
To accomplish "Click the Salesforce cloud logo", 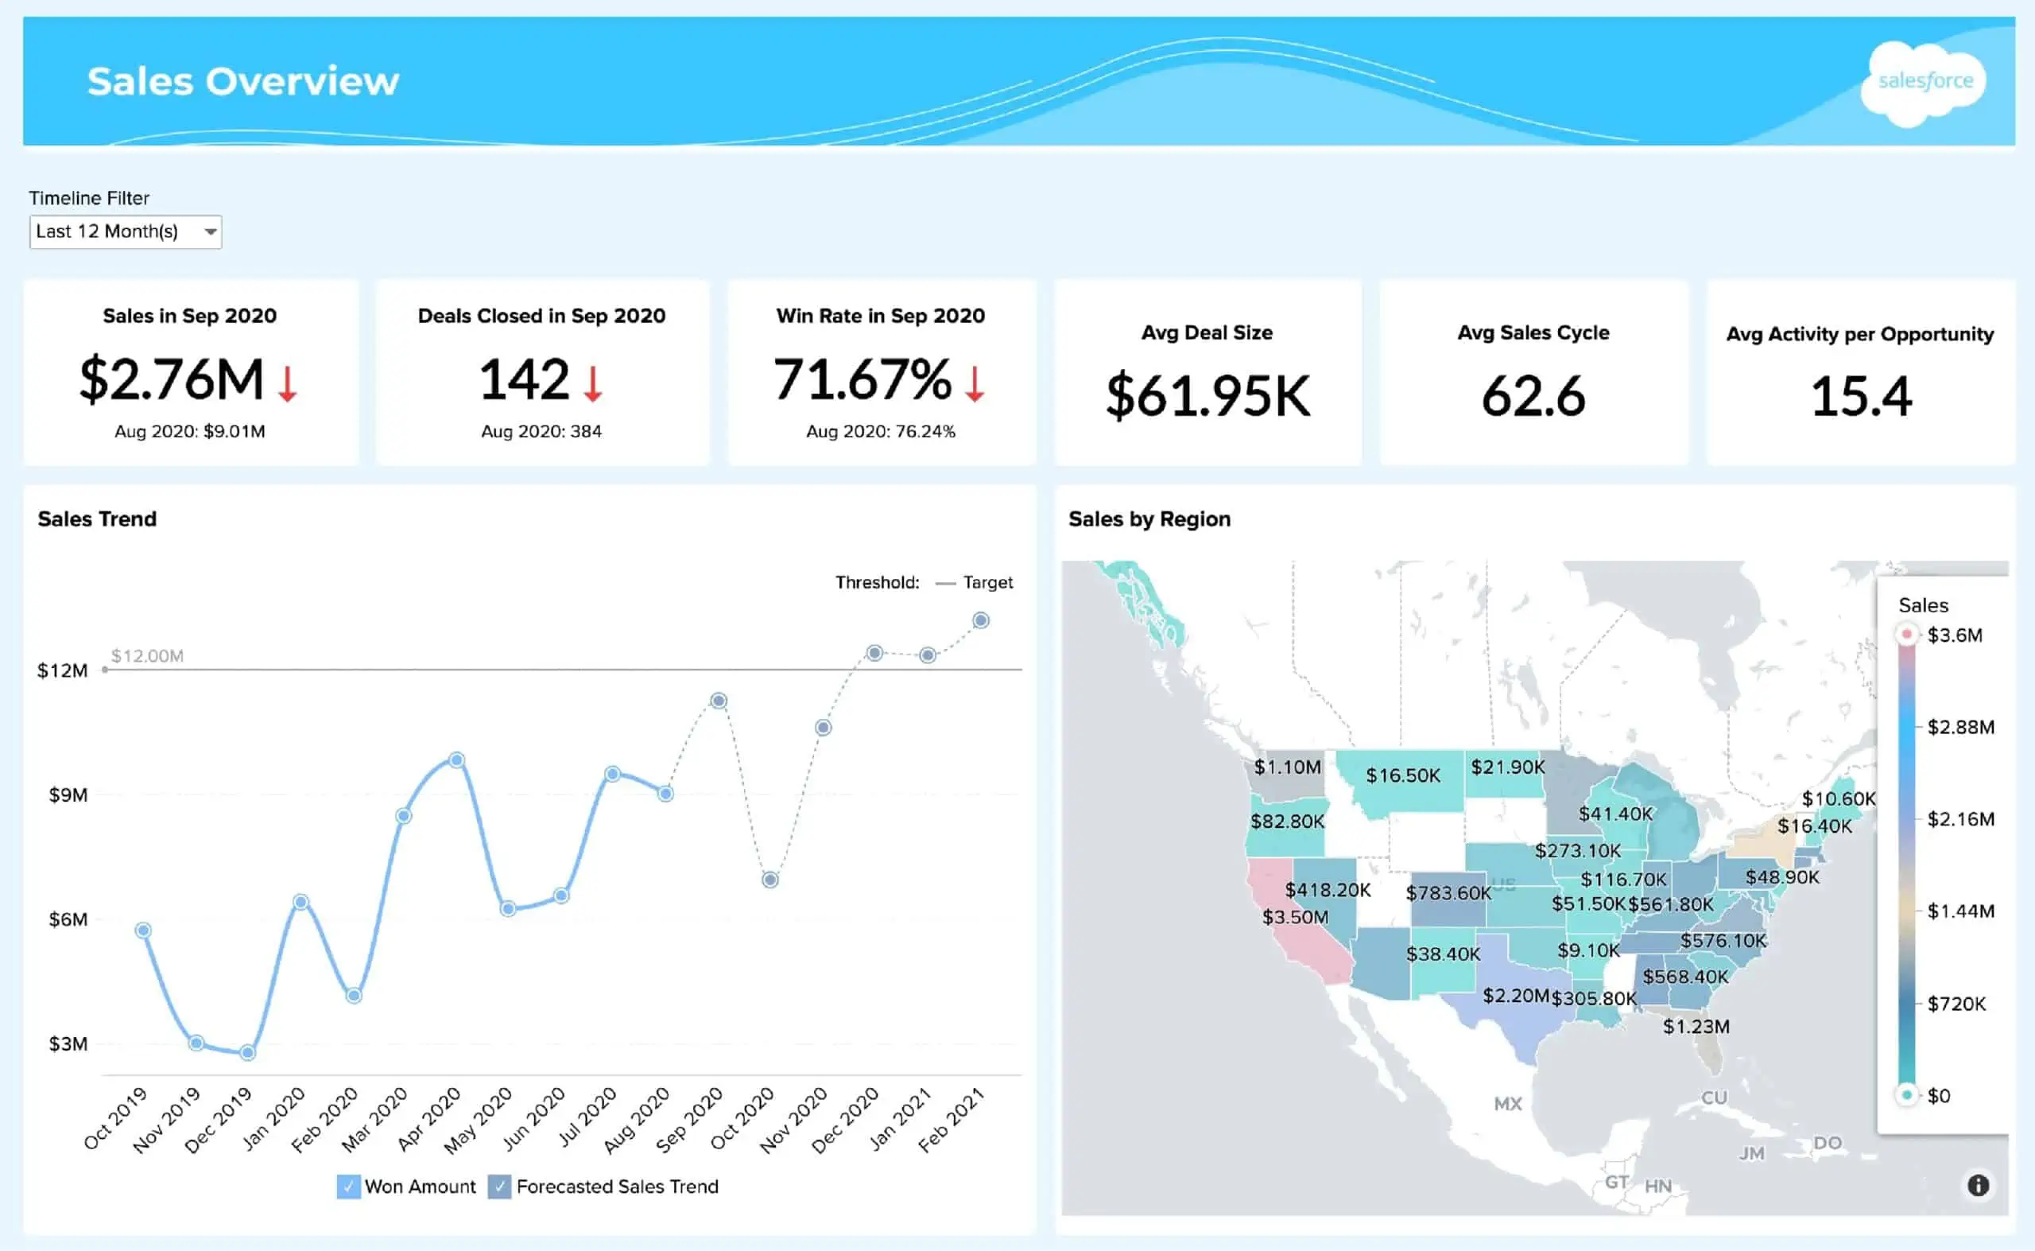I will [x=1925, y=83].
